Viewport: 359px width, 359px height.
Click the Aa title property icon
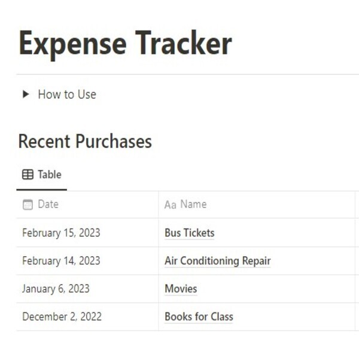[171, 205]
